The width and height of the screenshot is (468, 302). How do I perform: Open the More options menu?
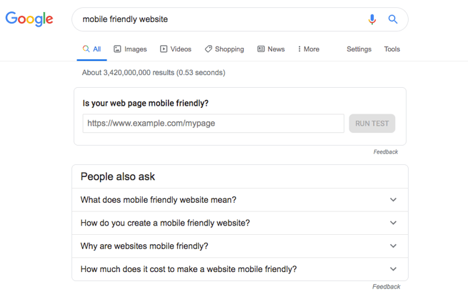coord(308,49)
